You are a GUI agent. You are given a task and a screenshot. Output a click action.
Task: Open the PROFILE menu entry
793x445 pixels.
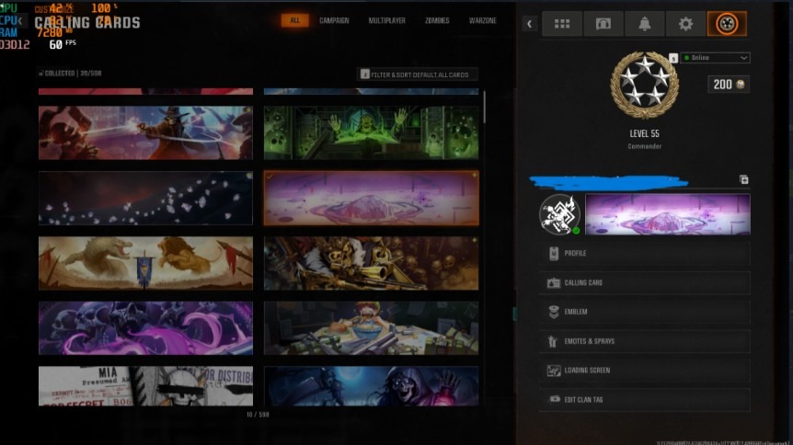(x=644, y=254)
